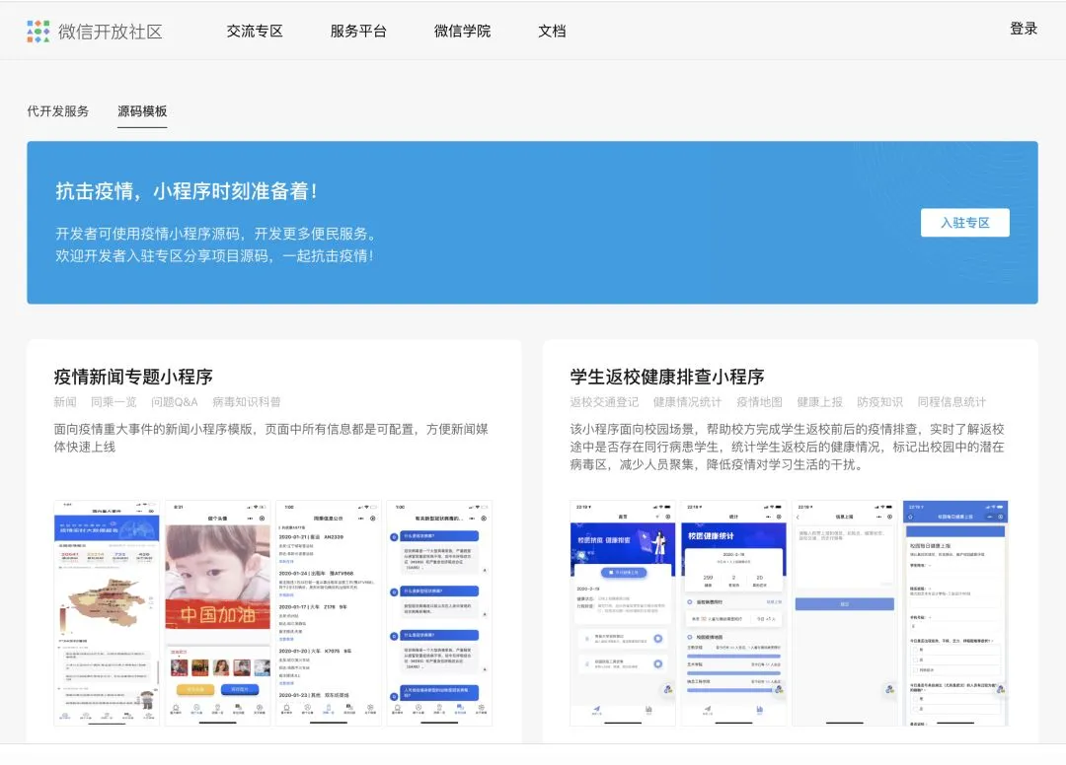Open the 服务平台 menu
Viewport: 1066px width, 765px height.
point(358,32)
